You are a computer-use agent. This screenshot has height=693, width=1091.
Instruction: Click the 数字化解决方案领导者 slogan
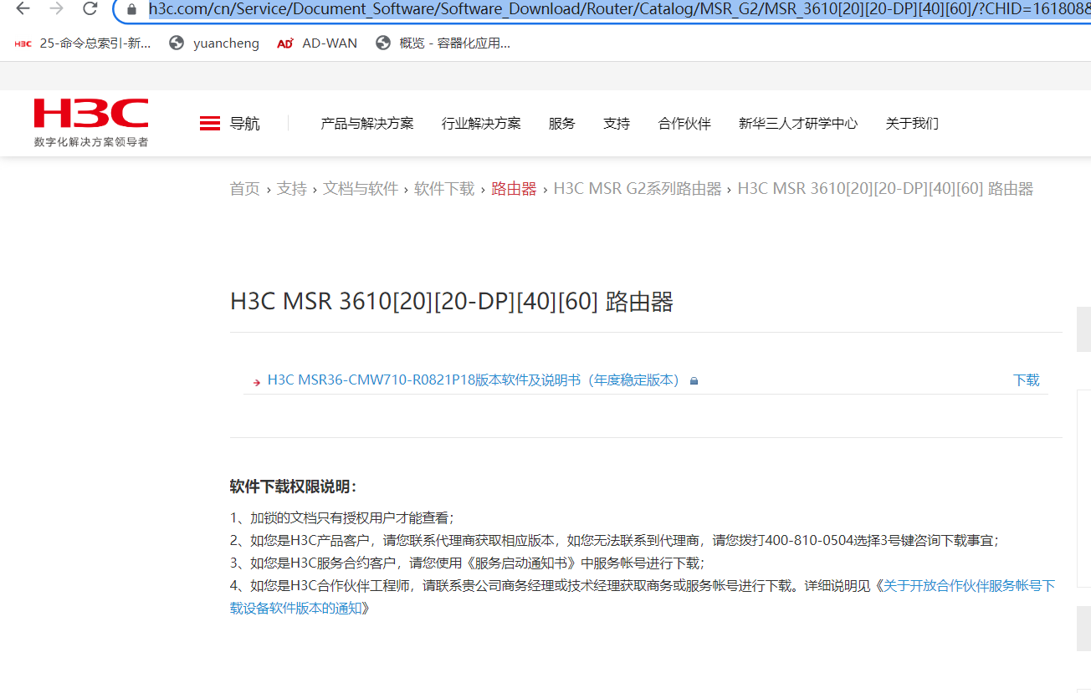[x=91, y=142]
